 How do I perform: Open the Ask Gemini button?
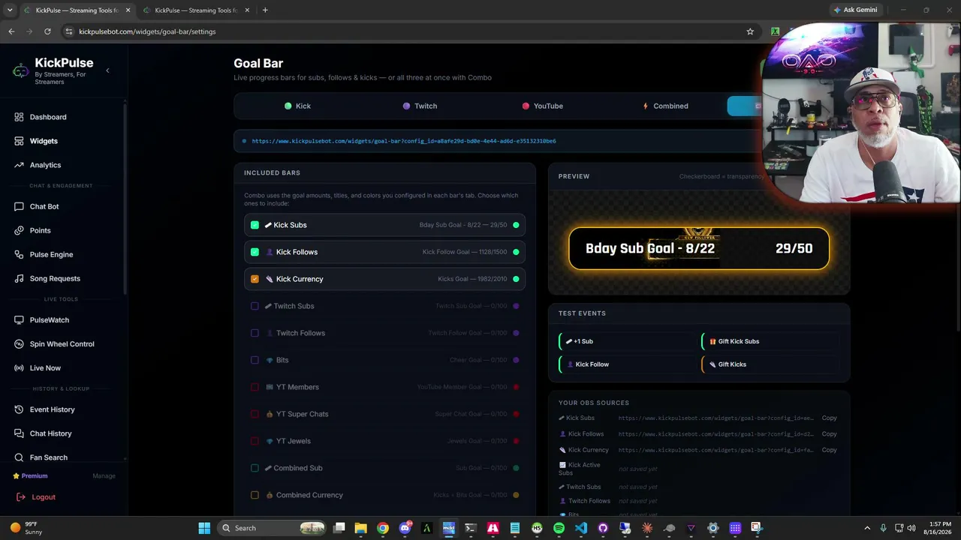click(x=855, y=10)
